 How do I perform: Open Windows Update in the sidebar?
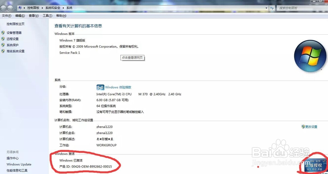pyautogui.click(x=19, y=164)
